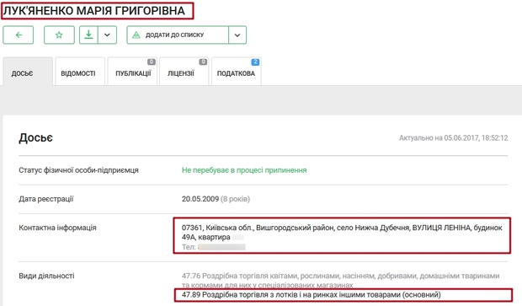
Task: Click the address starting with '07361, Київська обл.'
Action: click(342, 233)
